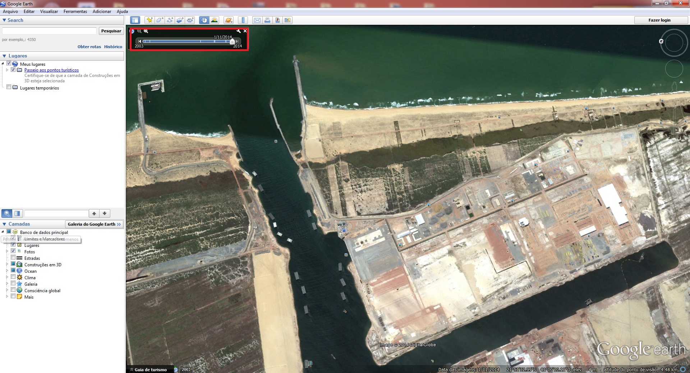Uncheck the Fotos layer checkbox
The image size is (690, 373).
[x=13, y=251]
